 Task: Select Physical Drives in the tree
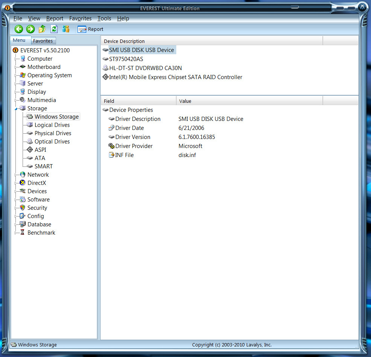53,133
